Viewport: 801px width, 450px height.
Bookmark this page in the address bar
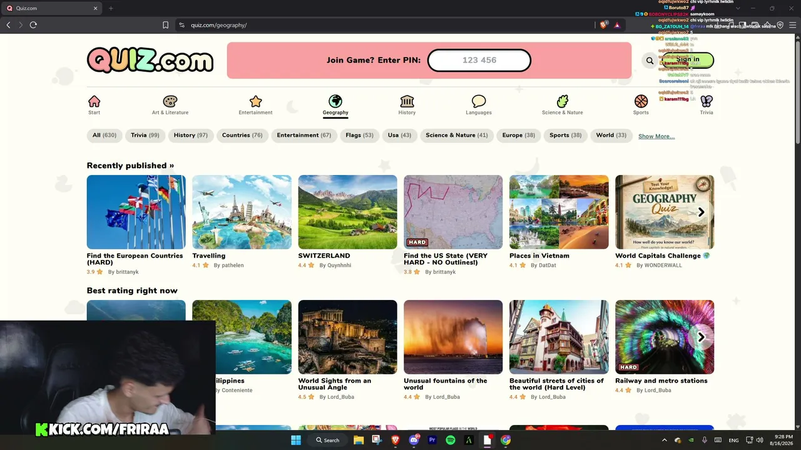[165, 25]
